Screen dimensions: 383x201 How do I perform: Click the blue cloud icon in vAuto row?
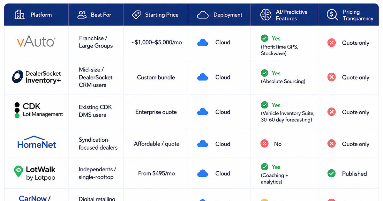(x=203, y=42)
